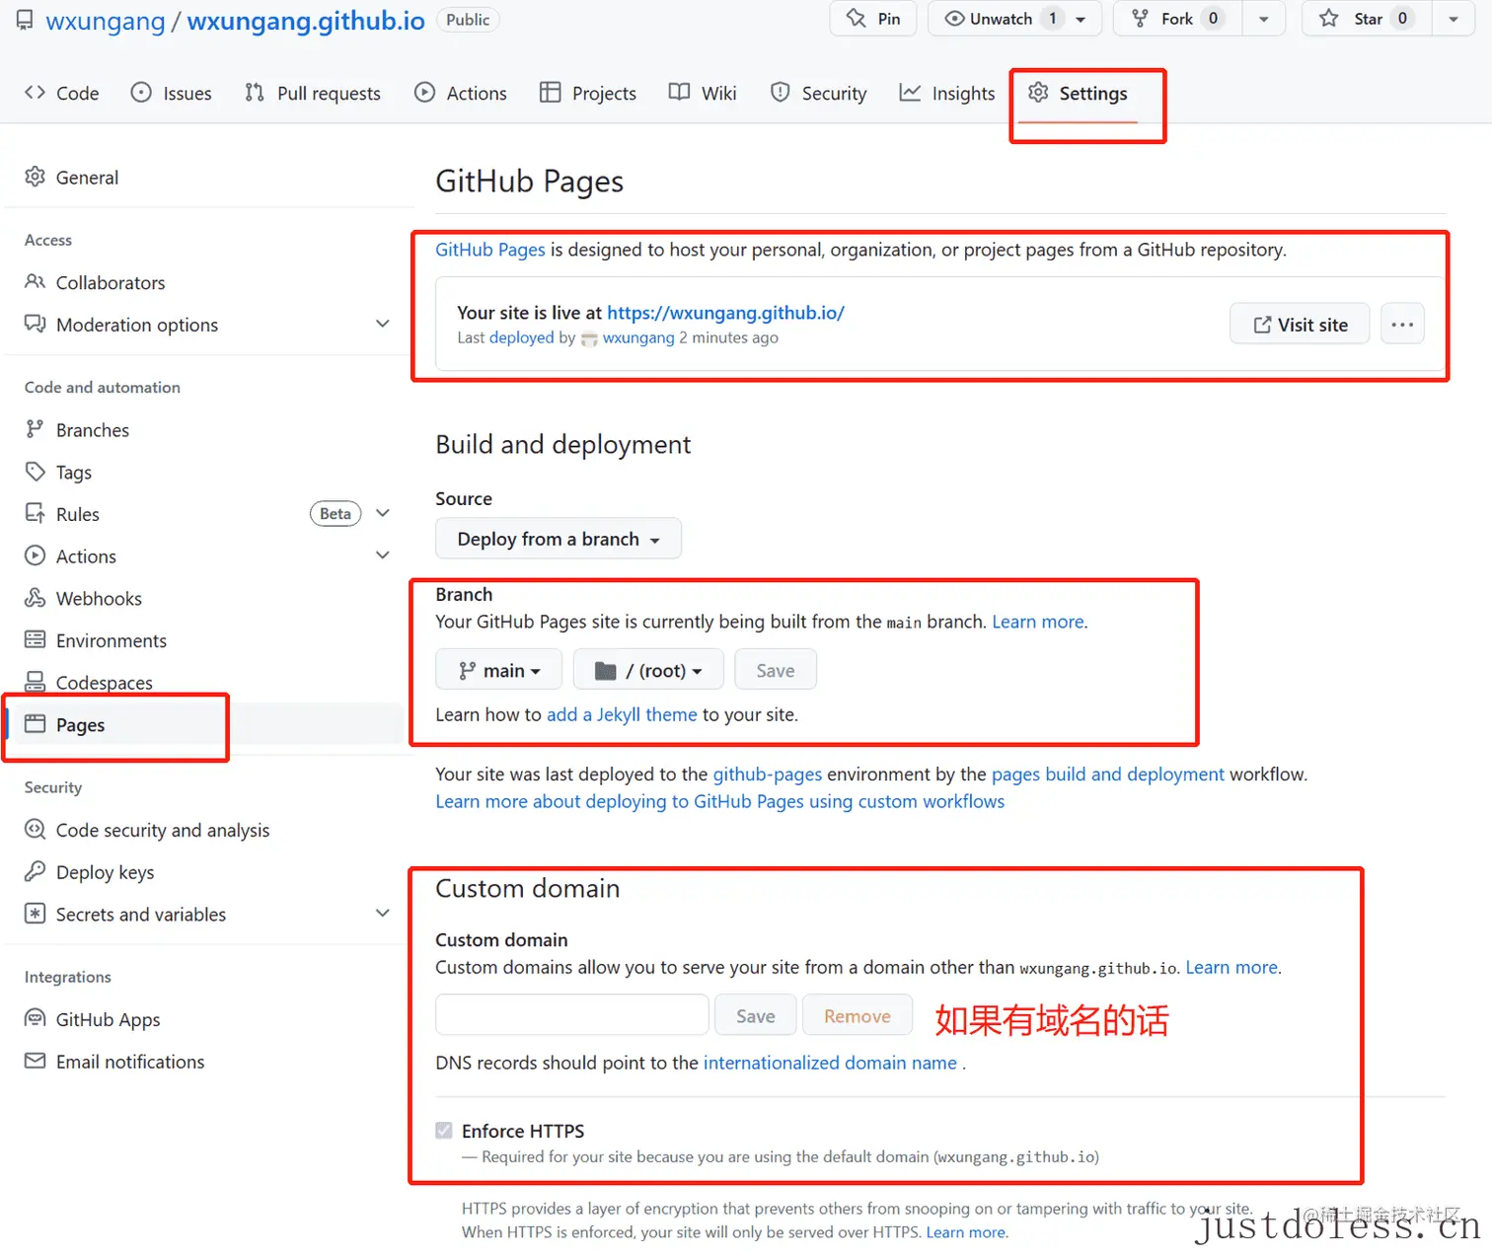Switch to the Projects tab

(588, 93)
